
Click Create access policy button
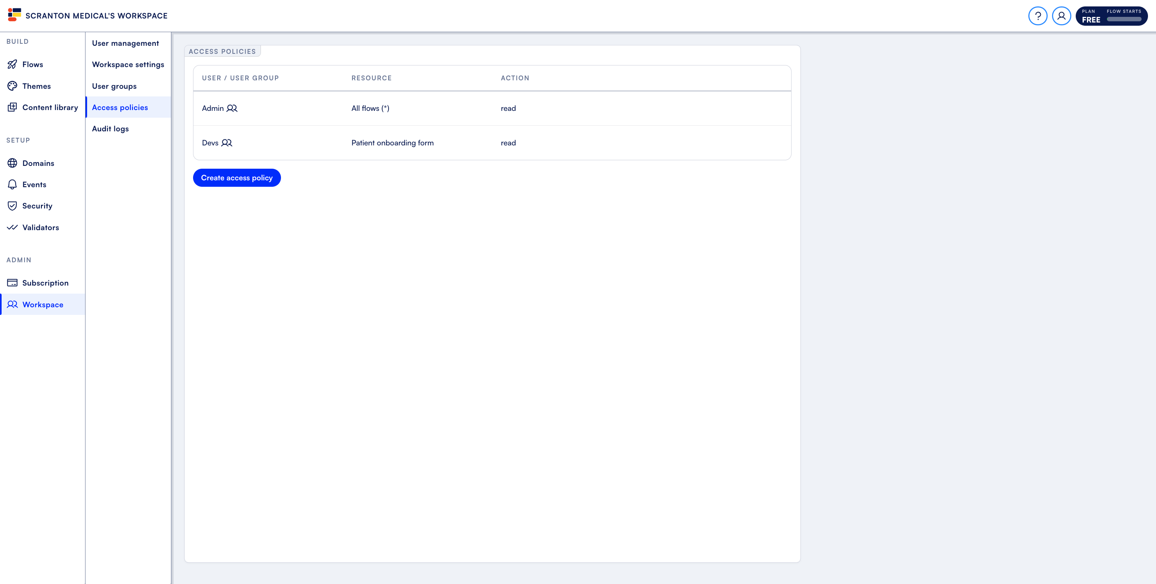236,178
